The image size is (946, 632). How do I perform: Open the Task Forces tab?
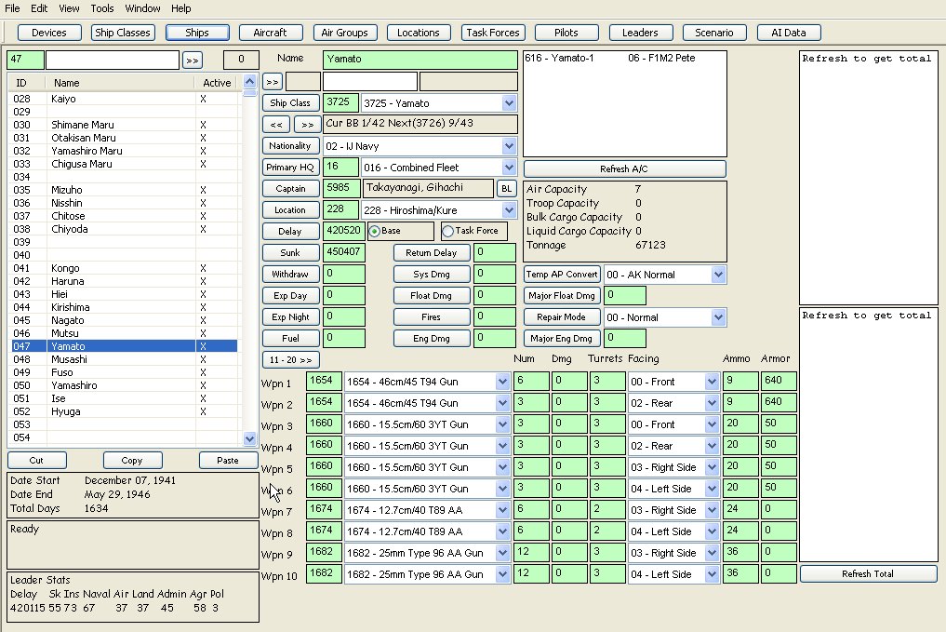point(493,32)
